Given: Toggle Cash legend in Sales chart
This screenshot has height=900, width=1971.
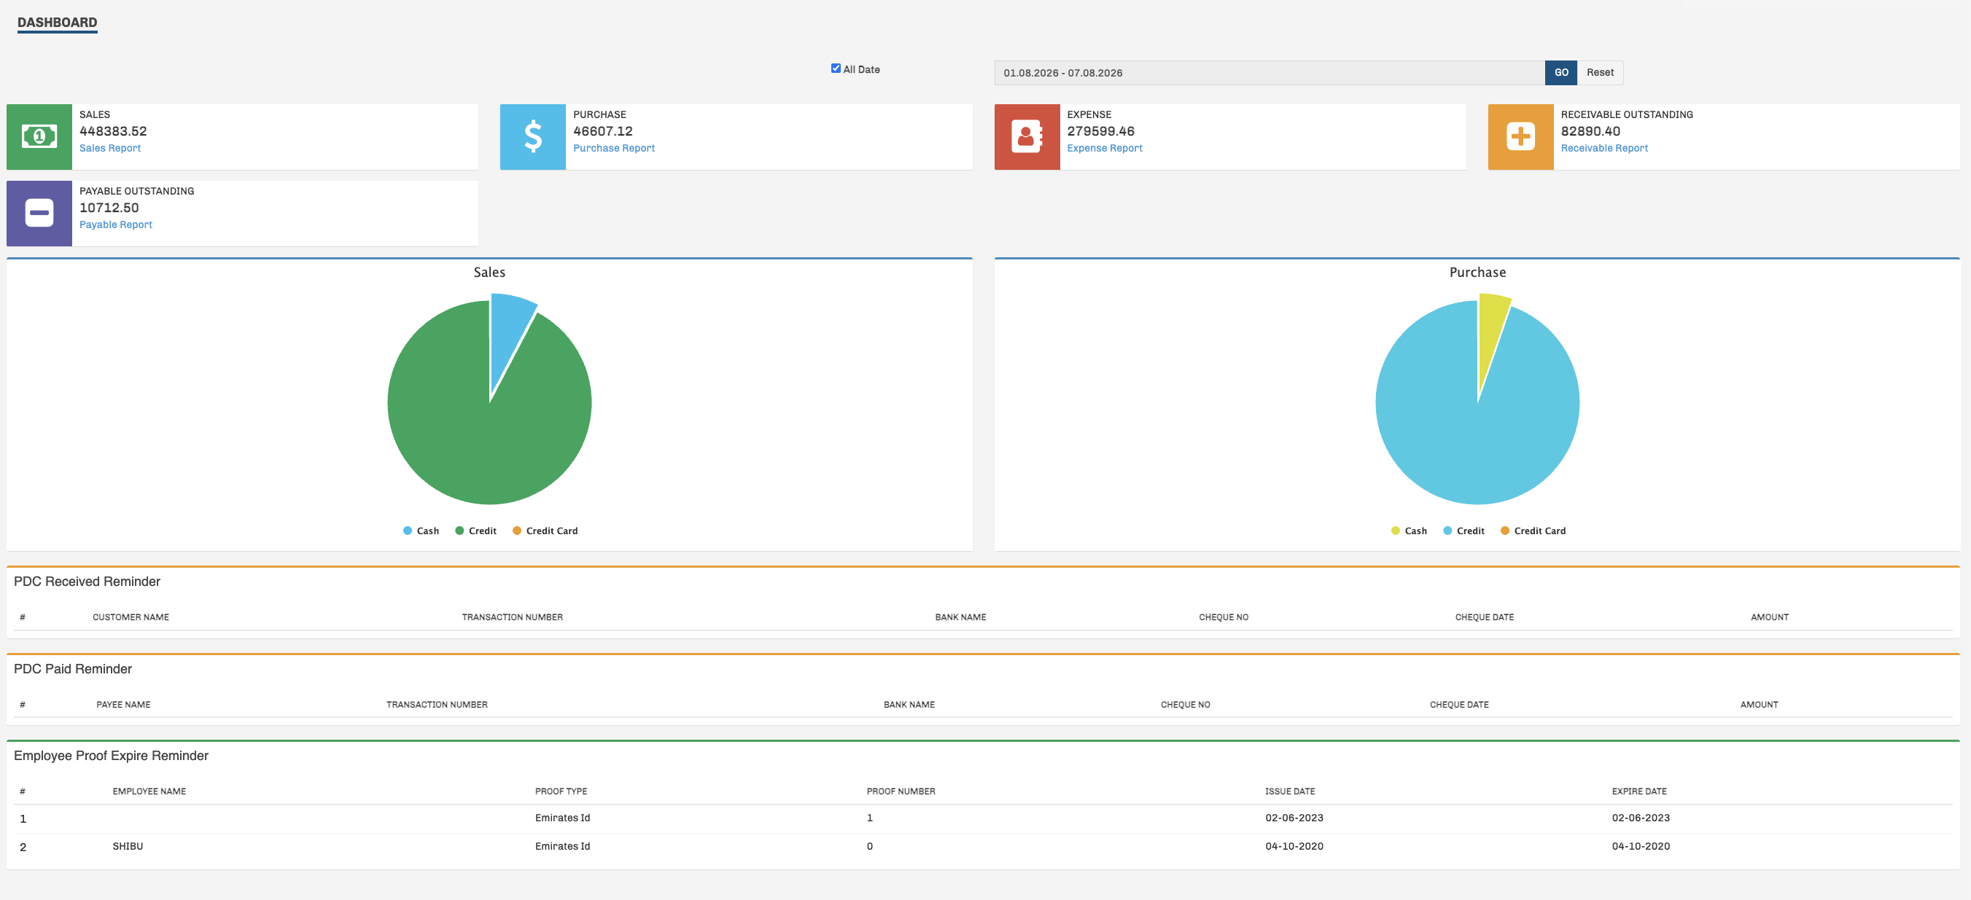Looking at the screenshot, I should 421,531.
